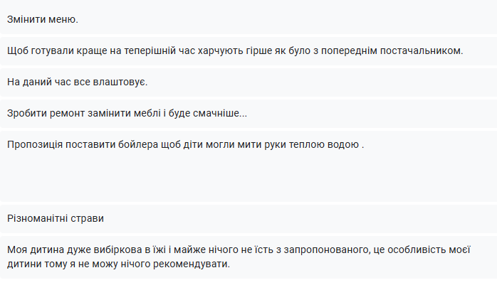Viewport: 497px width, 290px height.
Task: Select the response about a picky child
Action: (x=241, y=257)
